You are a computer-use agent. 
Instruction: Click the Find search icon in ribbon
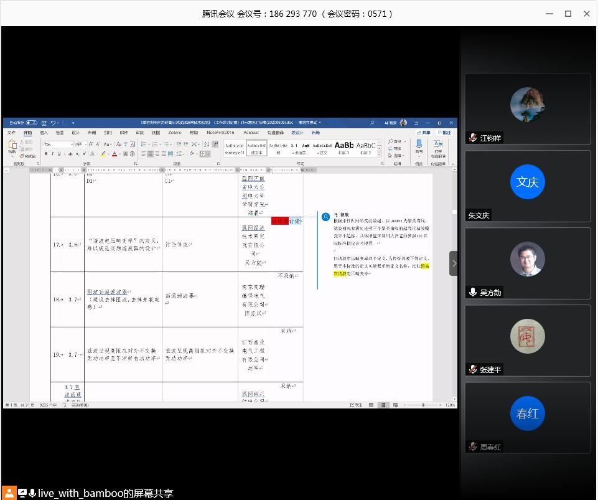[390, 142]
